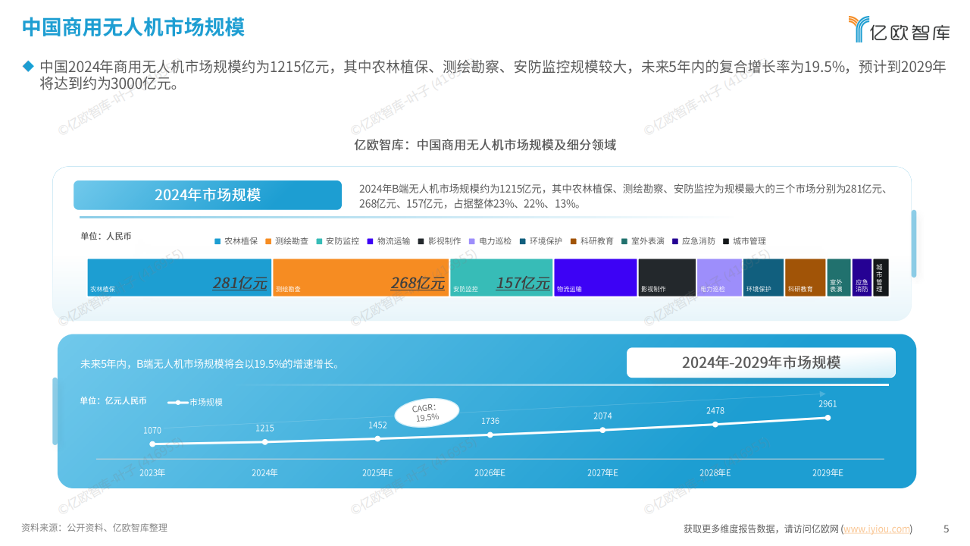Click the 2023年 axis label
The height and width of the screenshot is (546, 970).
click(152, 472)
